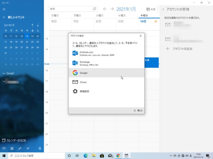213x159 pixels.
Task: Collapse the Gmail account section
Action: pos(4,73)
